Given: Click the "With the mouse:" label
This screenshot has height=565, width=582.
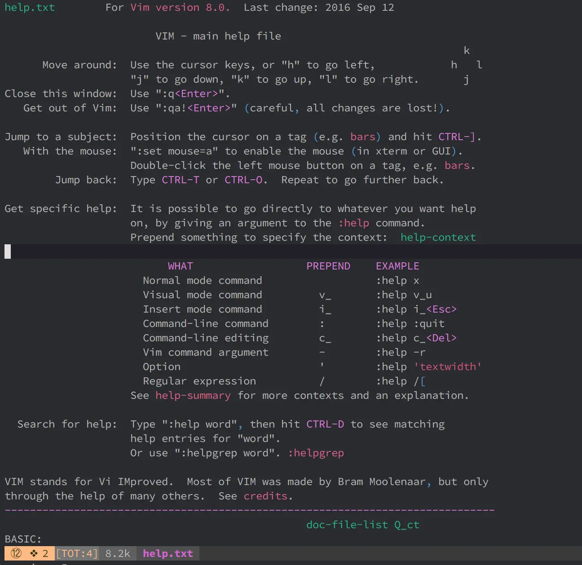Looking at the screenshot, I should pos(70,151).
